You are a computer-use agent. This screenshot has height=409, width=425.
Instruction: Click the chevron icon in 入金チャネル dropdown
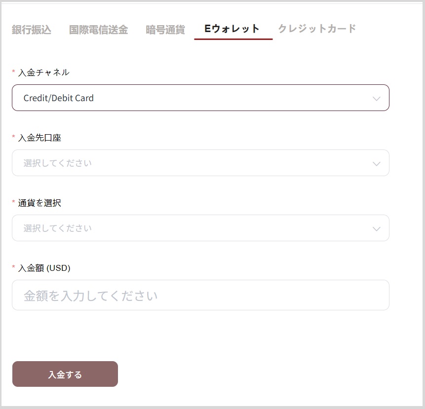[377, 98]
